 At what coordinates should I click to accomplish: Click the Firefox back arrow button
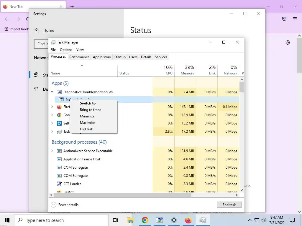click(x=7, y=19)
